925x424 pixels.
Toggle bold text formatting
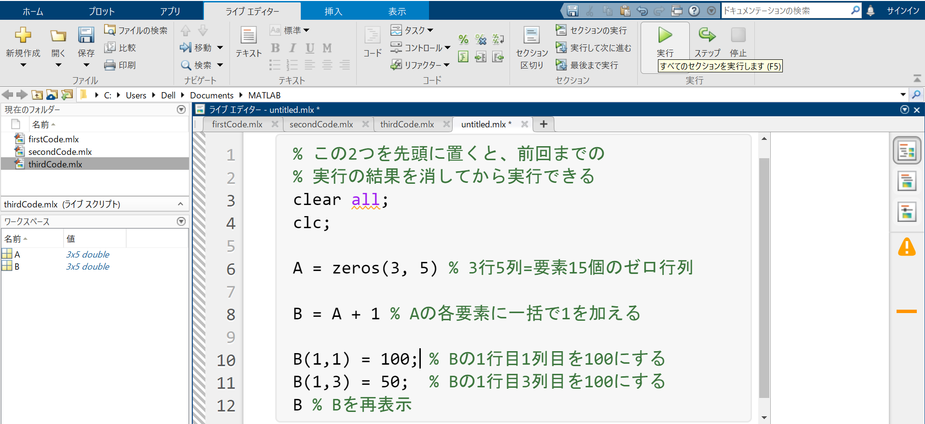(x=275, y=48)
